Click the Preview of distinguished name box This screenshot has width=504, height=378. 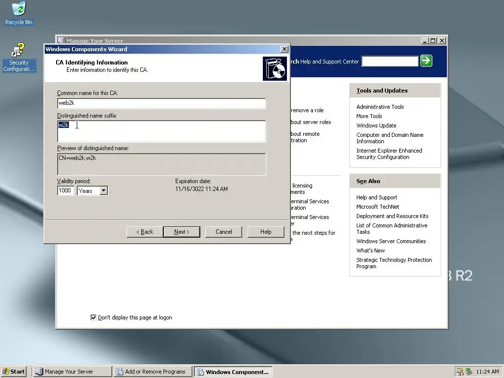(161, 164)
